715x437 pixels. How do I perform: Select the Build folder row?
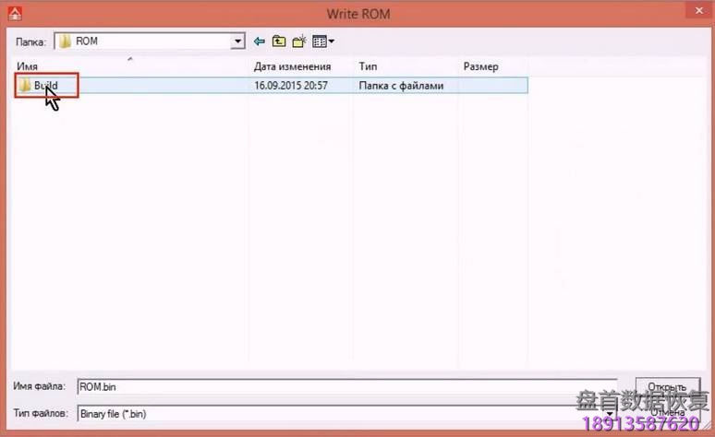(272, 85)
